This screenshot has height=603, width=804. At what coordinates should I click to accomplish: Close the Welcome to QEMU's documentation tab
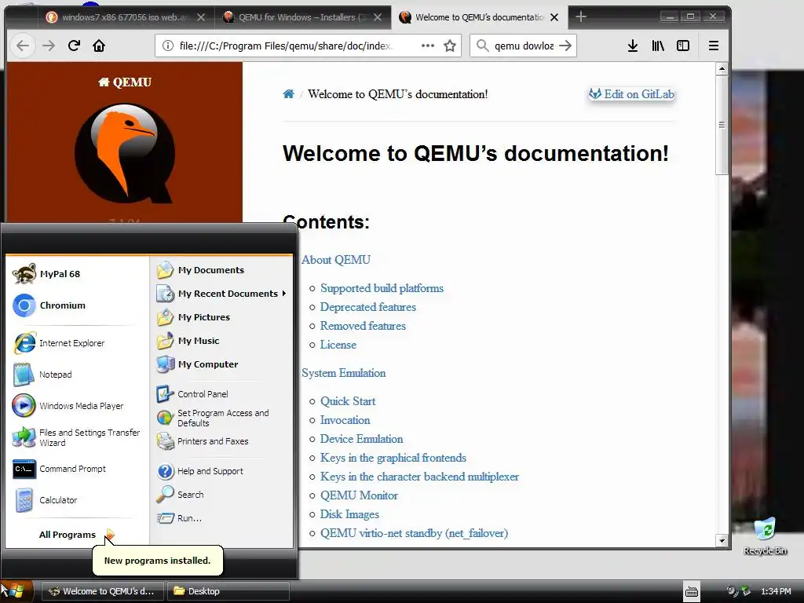(x=554, y=17)
